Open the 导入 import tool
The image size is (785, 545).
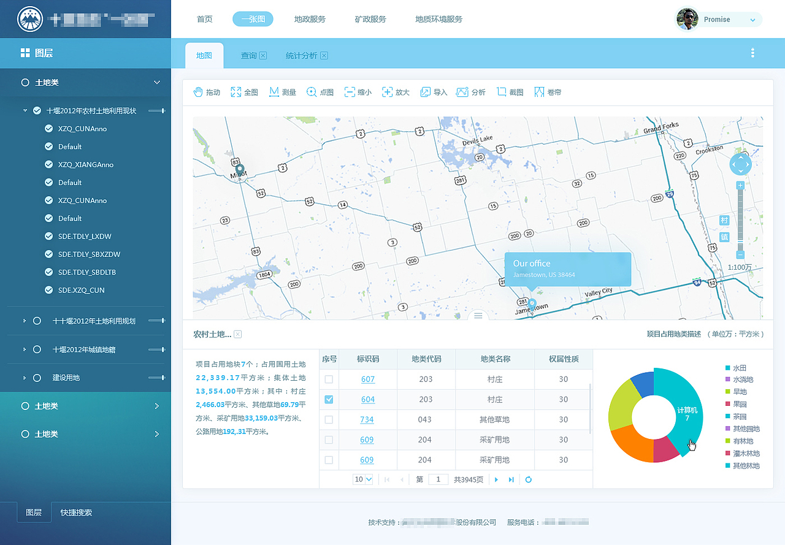coord(433,92)
